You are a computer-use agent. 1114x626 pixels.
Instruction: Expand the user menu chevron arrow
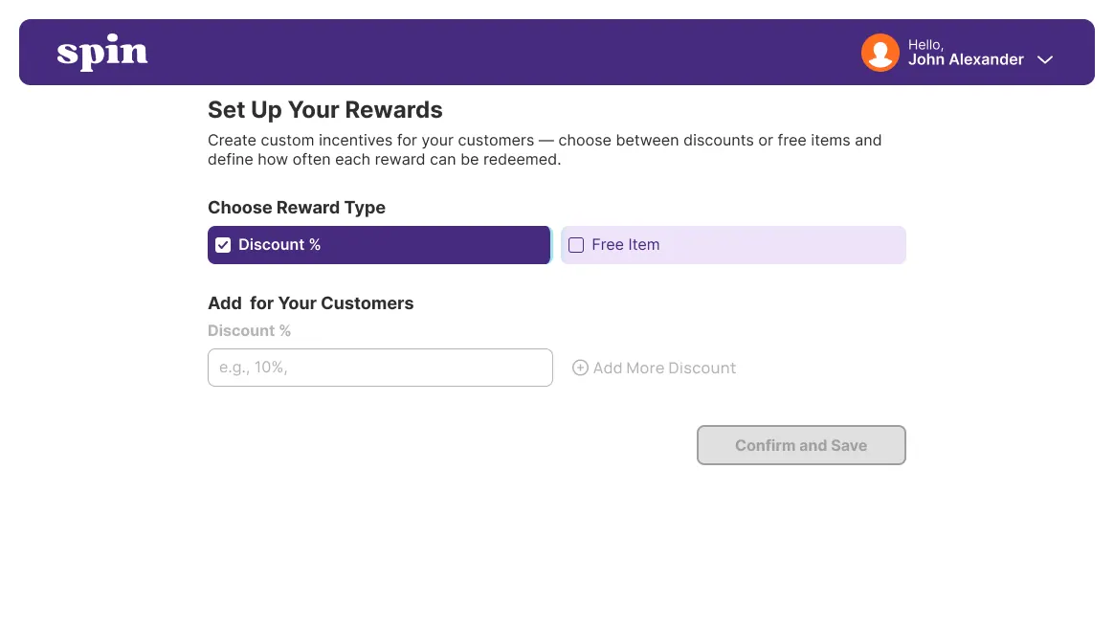[x=1044, y=59]
